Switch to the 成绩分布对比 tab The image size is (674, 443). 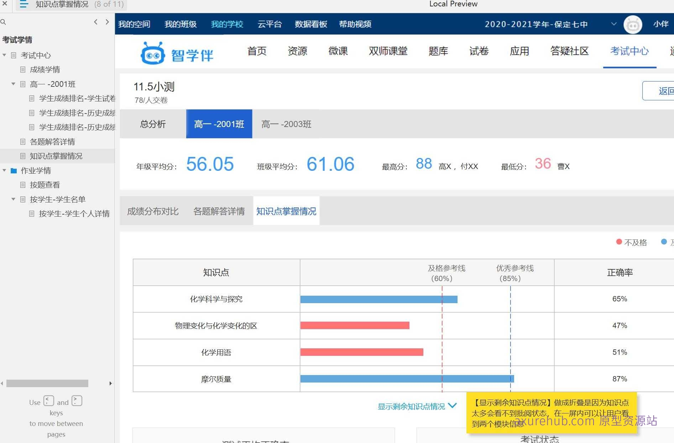point(152,211)
